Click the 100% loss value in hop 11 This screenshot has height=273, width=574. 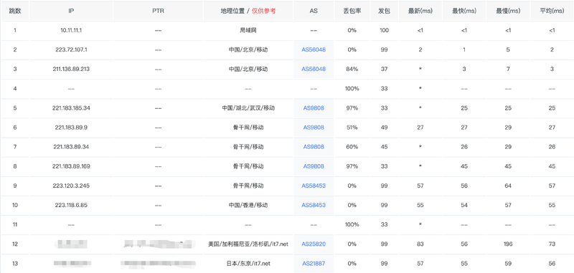(352, 224)
